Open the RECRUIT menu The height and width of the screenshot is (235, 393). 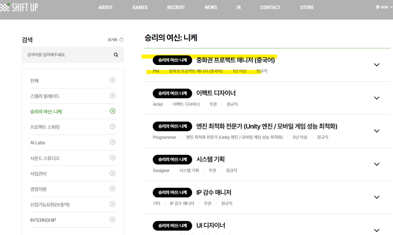click(176, 7)
